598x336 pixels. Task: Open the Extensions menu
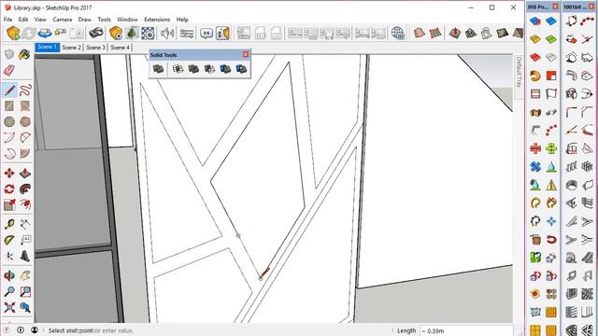click(157, 20)
